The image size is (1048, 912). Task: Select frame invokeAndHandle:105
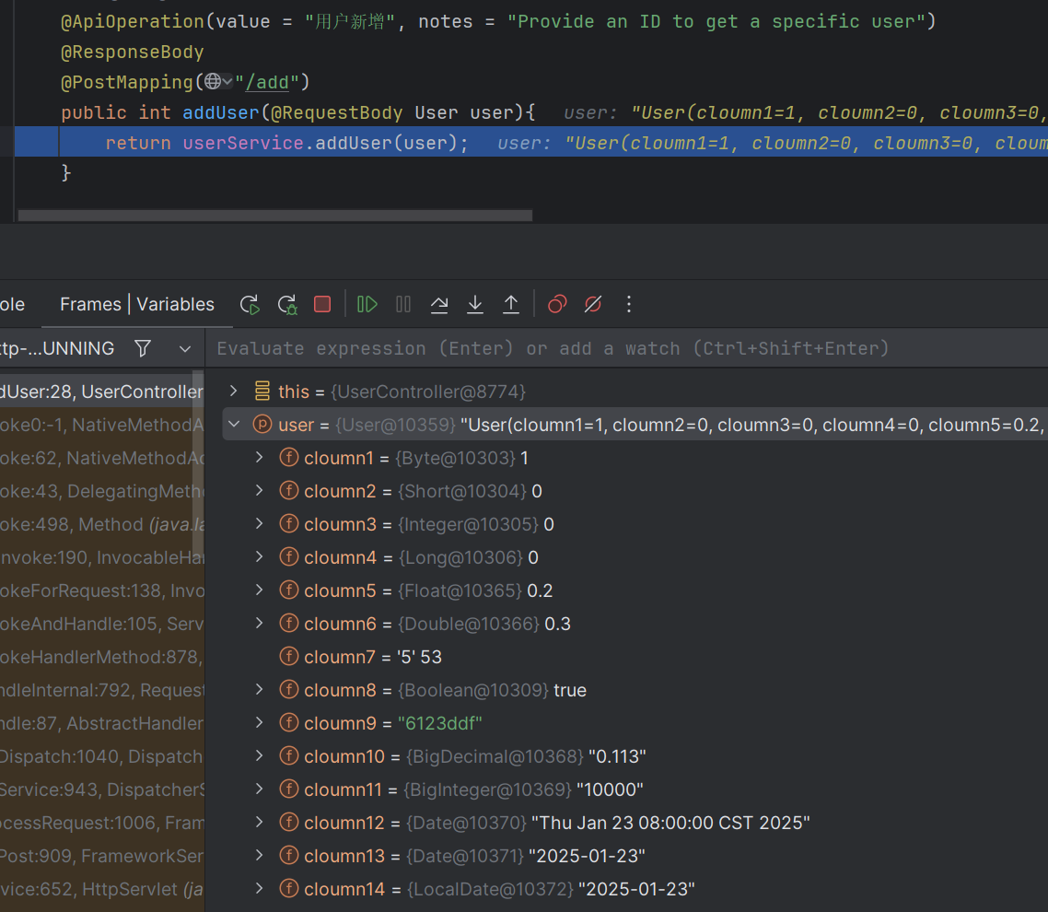click(x=101, y=624)
